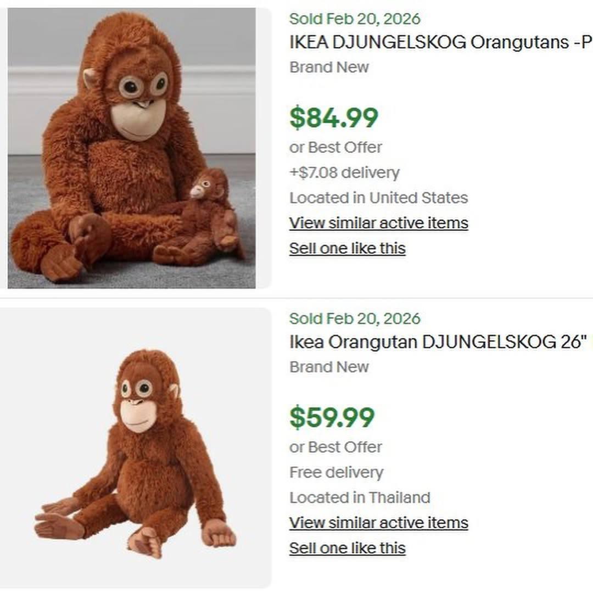The width and height of the screenshot is (593, 593).
Task: Click the Free delivery text
Action: (x=337, y=472)
